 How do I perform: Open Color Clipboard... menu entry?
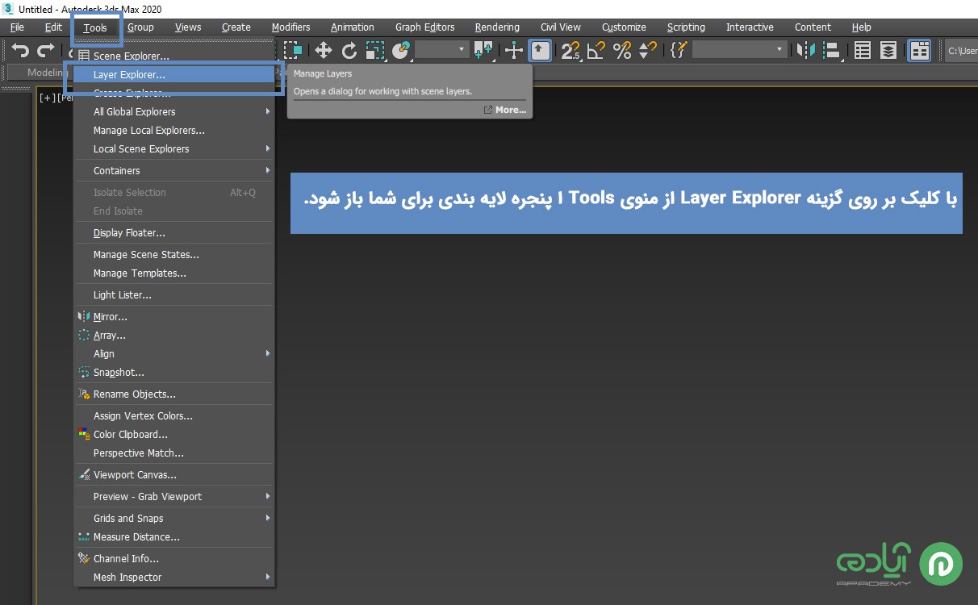pos(174,435)
